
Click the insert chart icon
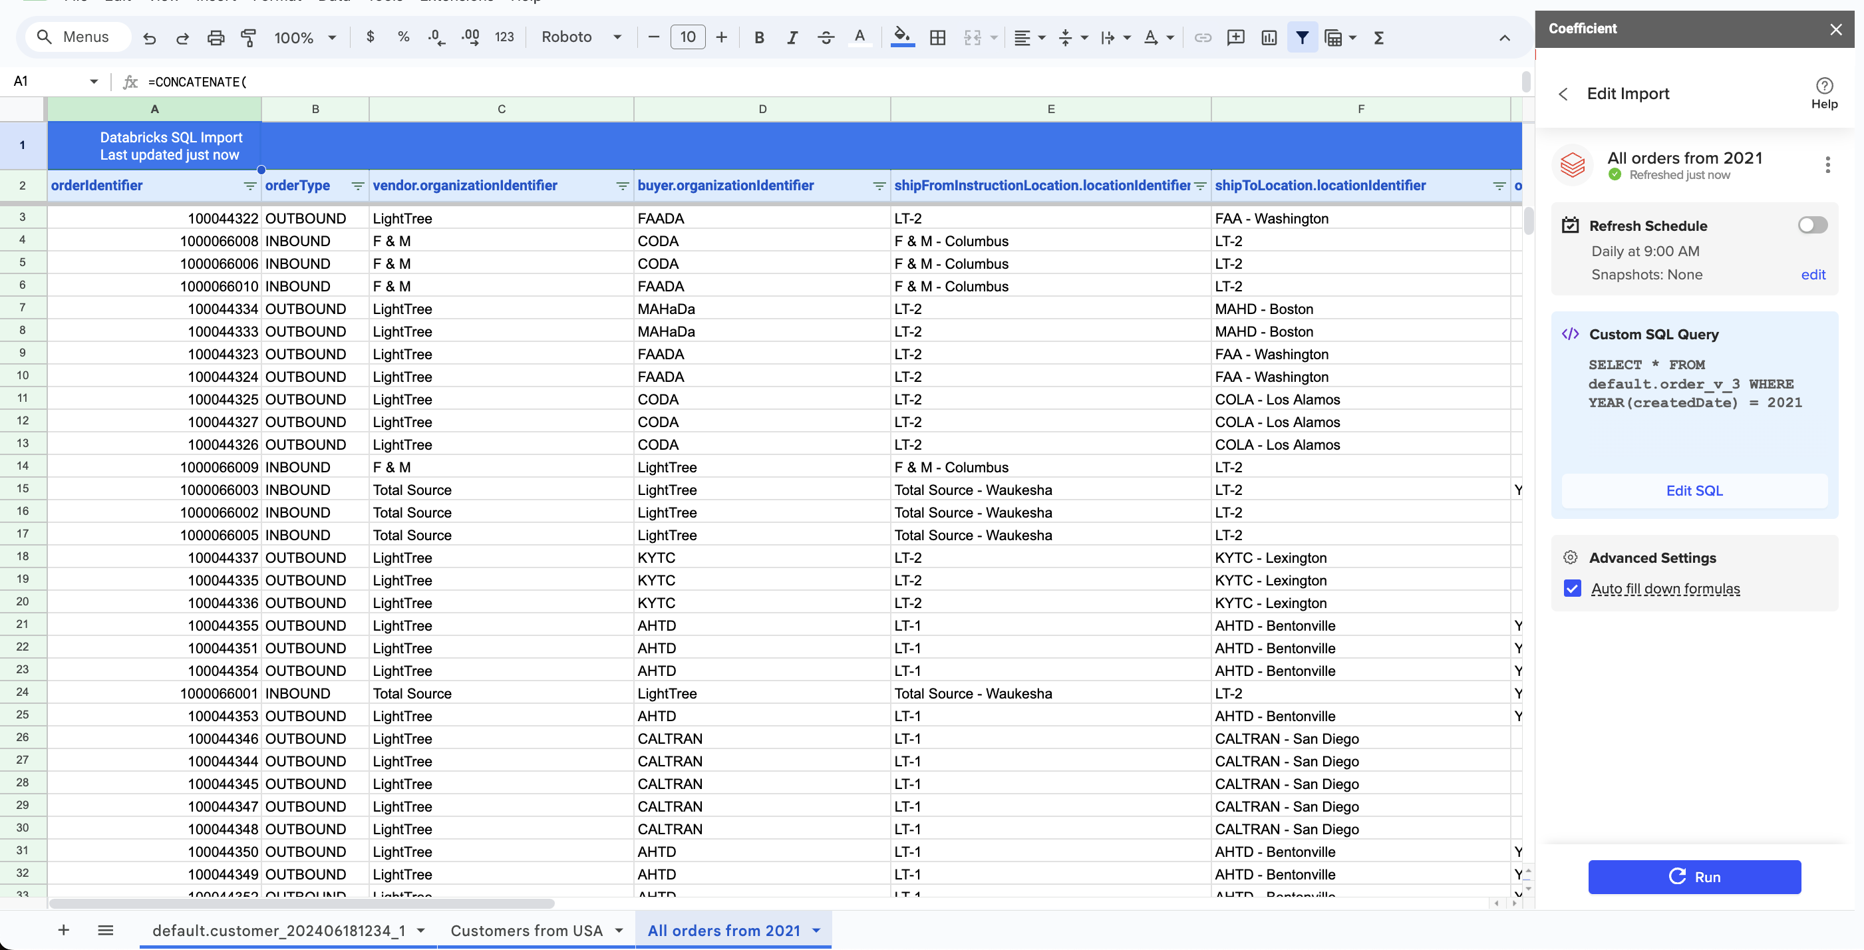click(x=1269, y=38)
